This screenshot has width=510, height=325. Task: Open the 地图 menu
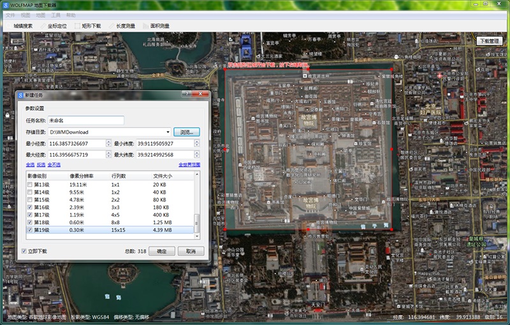pyautogui.click(x=41, y=15)
